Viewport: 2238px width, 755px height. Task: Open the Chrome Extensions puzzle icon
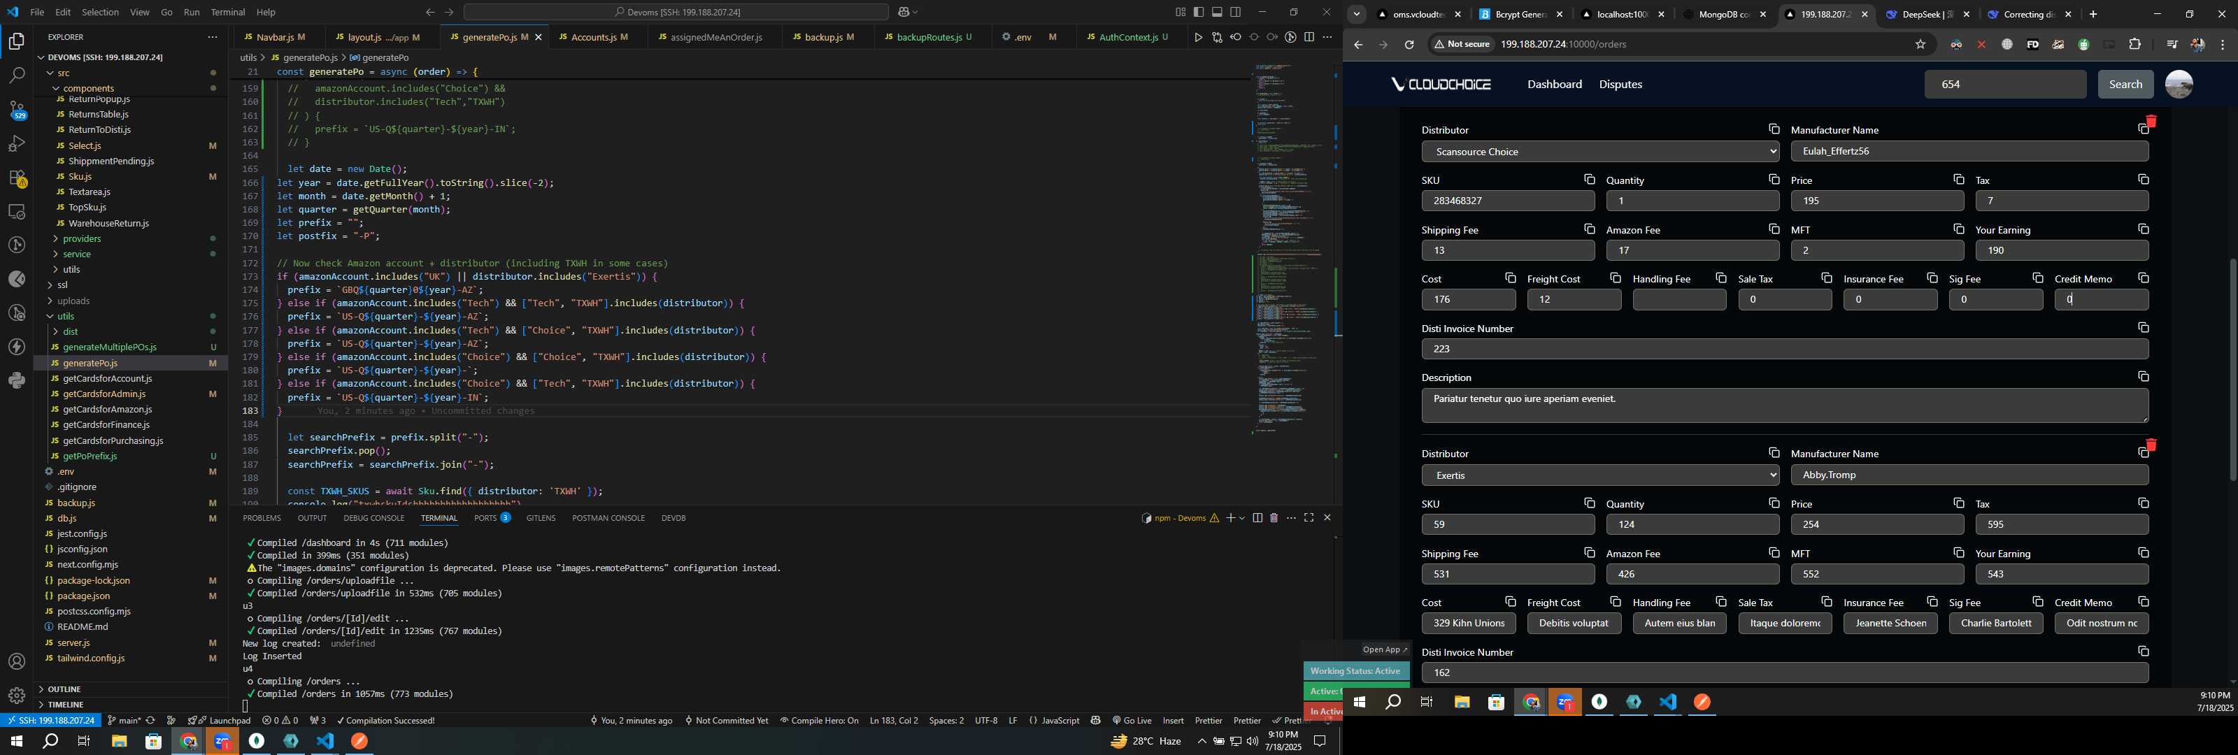click(2134, 44)
